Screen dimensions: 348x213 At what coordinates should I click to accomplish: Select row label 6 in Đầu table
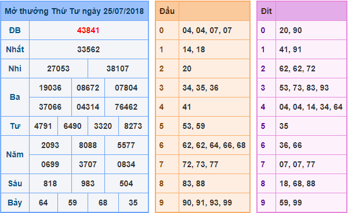[161, 145]
